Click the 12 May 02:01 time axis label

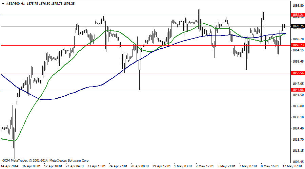pyautogui.click(x=292, y=166)
